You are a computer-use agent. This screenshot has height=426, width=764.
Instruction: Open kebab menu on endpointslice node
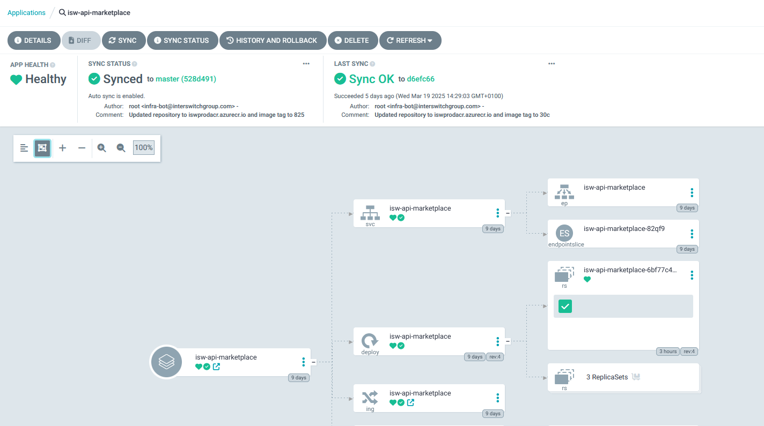pos(692,234)
